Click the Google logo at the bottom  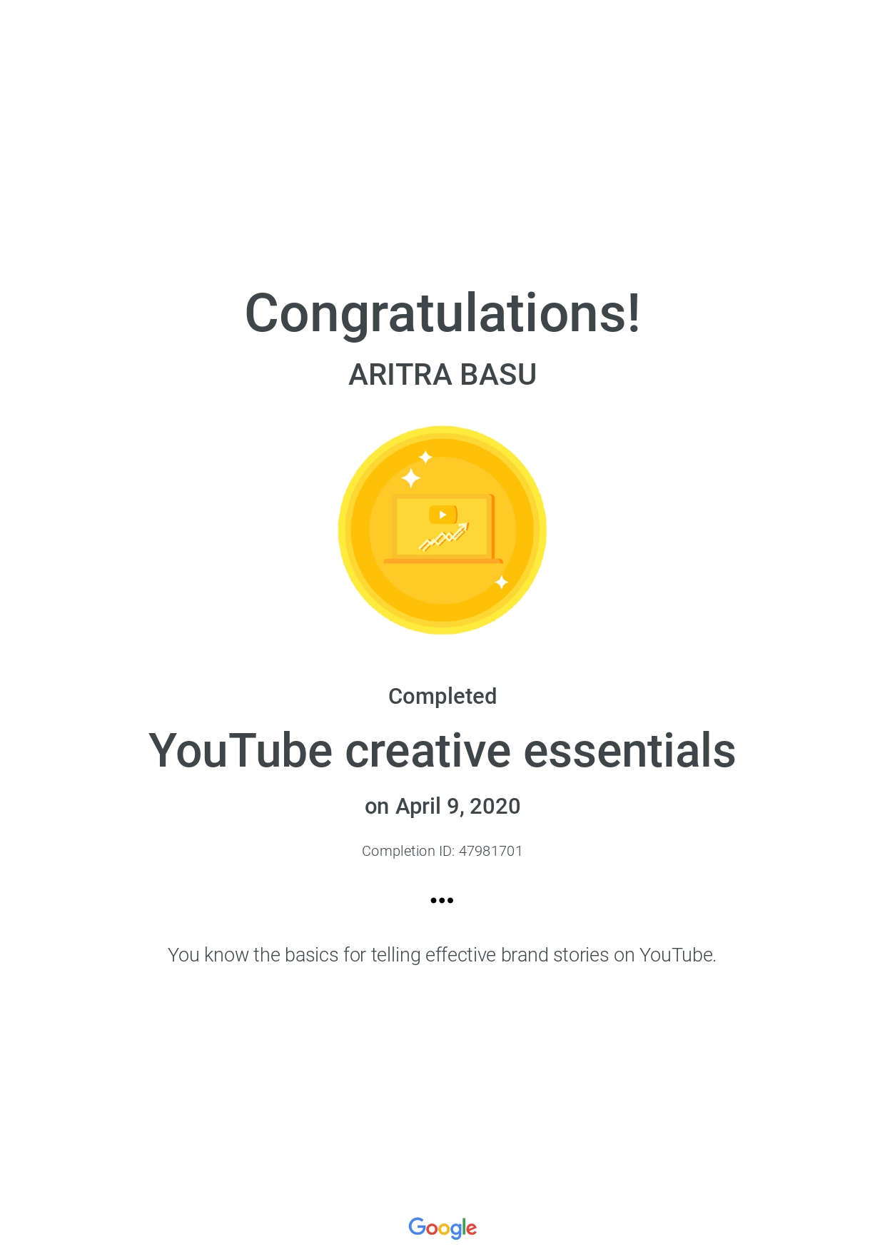[x=442, y=1228]
